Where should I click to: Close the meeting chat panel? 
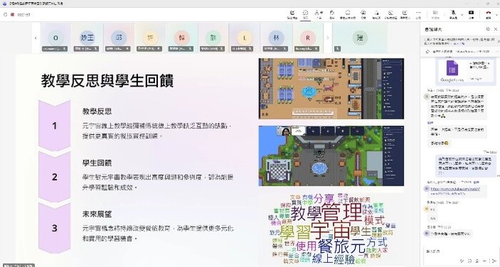[496, 29]
